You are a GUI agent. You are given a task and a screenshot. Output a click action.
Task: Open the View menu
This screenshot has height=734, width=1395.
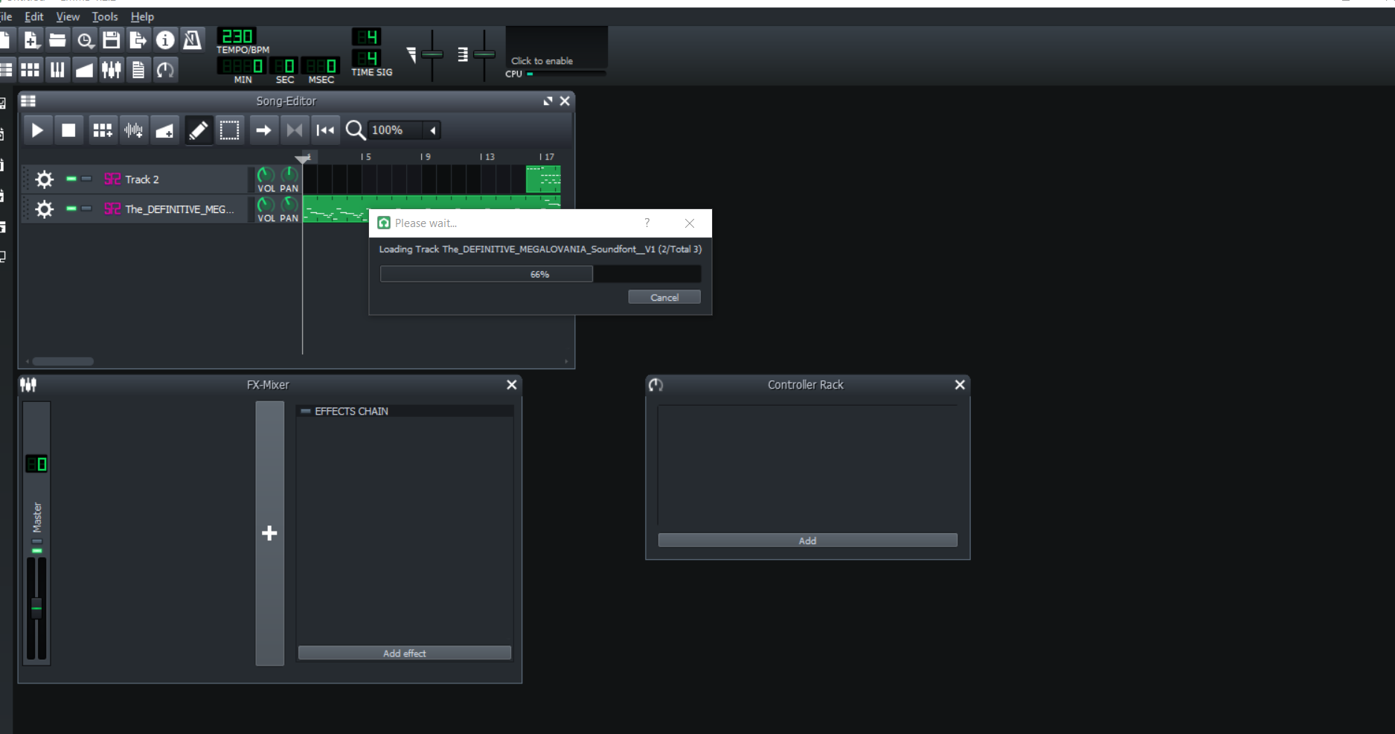[68, 16]
